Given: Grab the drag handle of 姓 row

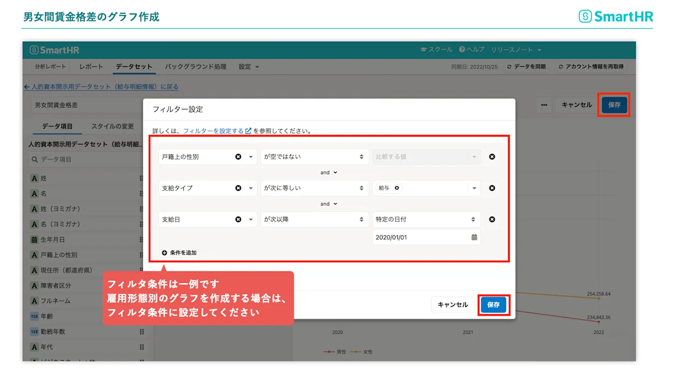Looking at the screenshot, I should (x=142, y=178).
